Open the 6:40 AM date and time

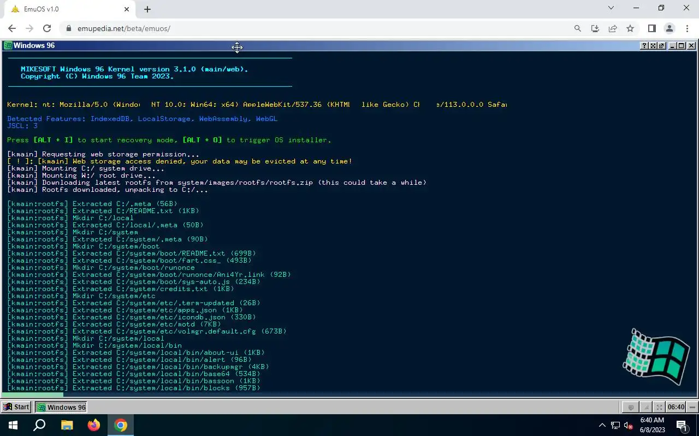point(652,425)
